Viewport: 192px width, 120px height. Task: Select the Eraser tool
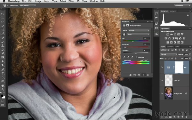click(x=3, y=53)
